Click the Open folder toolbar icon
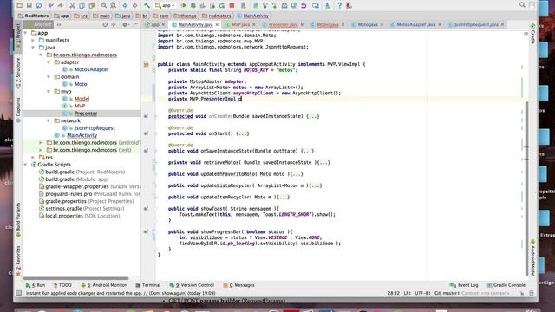 [x=19, y=5]
